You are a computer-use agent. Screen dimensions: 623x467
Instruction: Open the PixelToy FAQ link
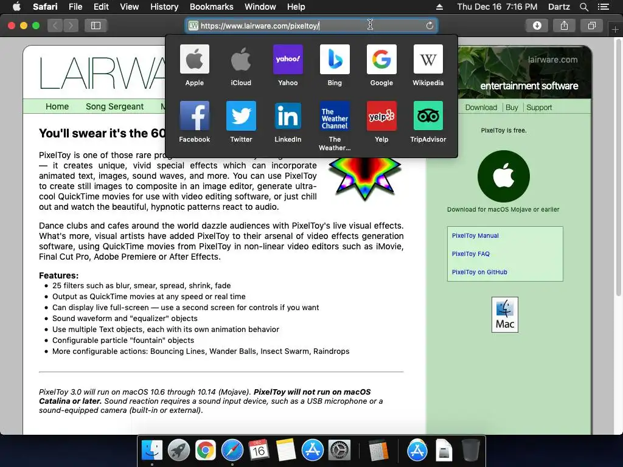tap(471, 254)
